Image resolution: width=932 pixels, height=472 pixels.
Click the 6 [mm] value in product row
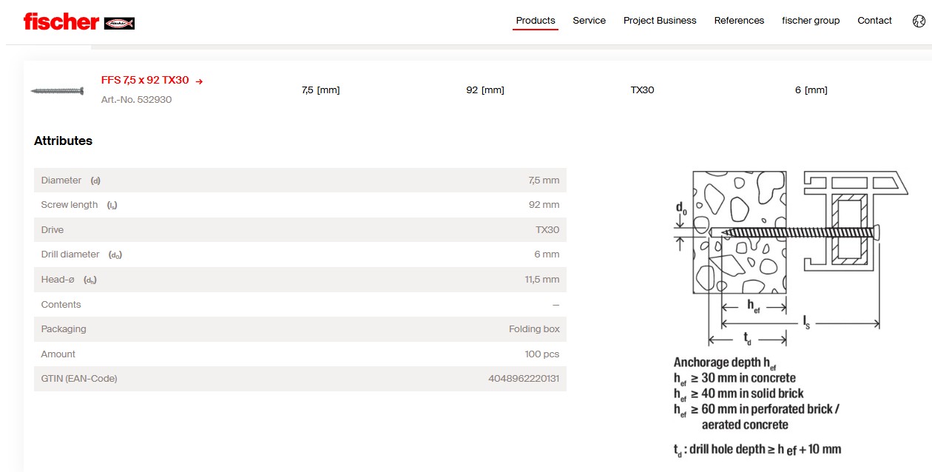pyautogui.click(x=811, y=90)
